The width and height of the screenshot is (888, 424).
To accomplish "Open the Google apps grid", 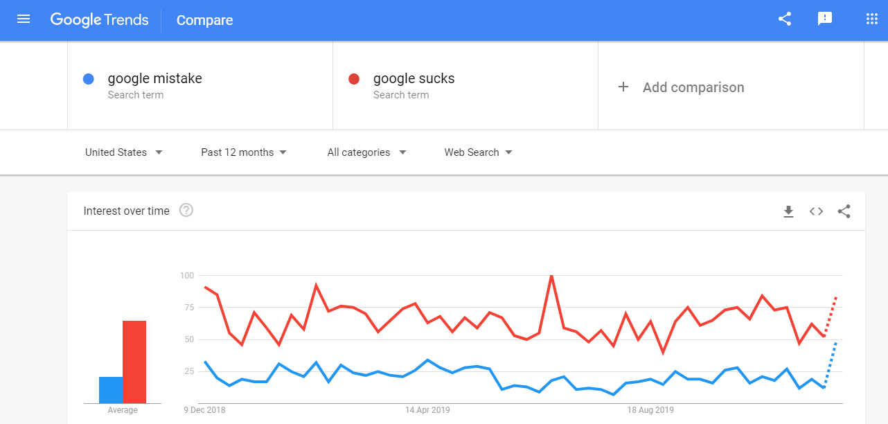I will pyautogui.click(x=872, y=19).
